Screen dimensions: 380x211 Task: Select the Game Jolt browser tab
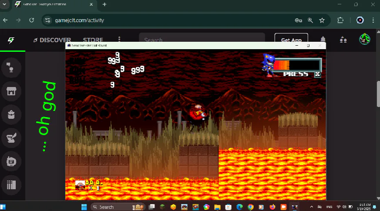pos(54,4)
